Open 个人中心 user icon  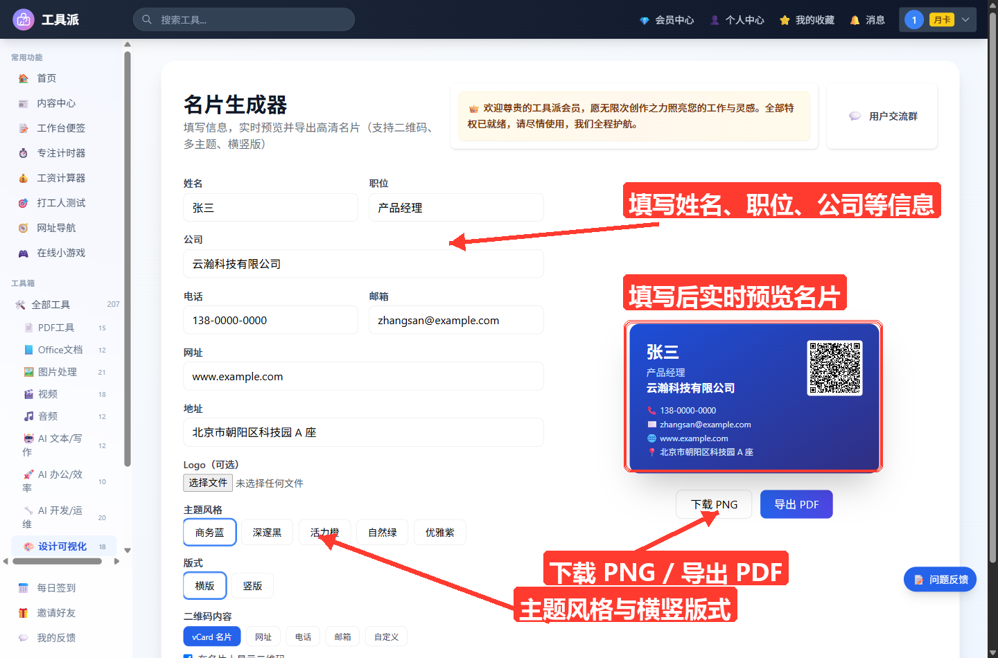tap(715, 20)
